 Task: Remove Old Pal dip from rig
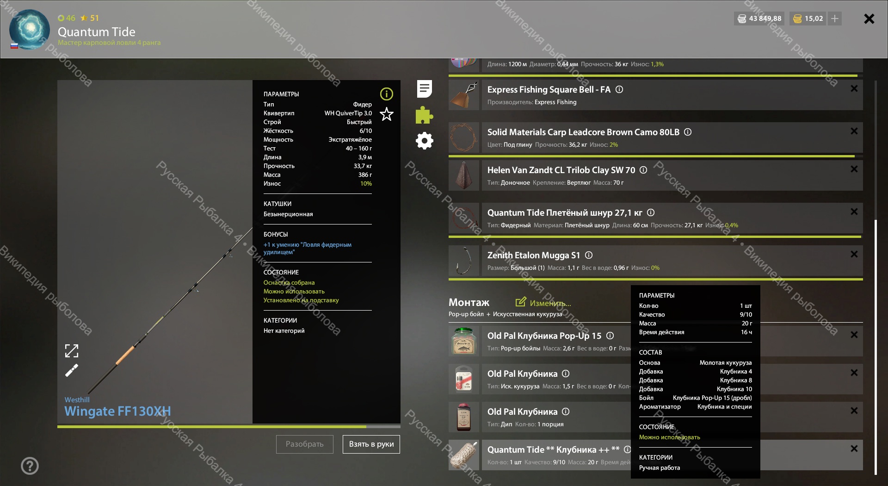click(x=854, y=411)
